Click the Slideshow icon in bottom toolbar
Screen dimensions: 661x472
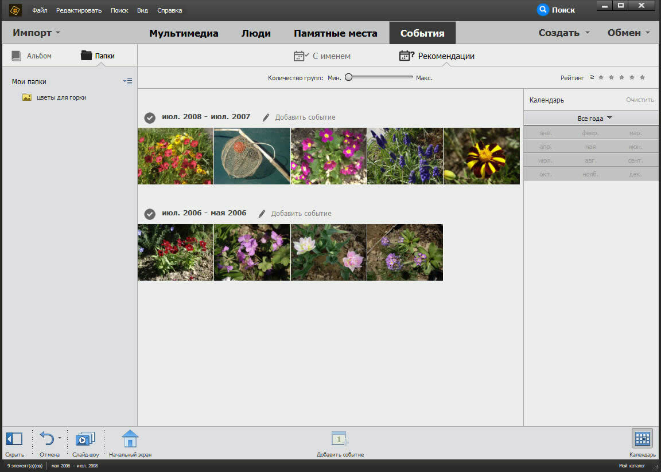[85, 439]
